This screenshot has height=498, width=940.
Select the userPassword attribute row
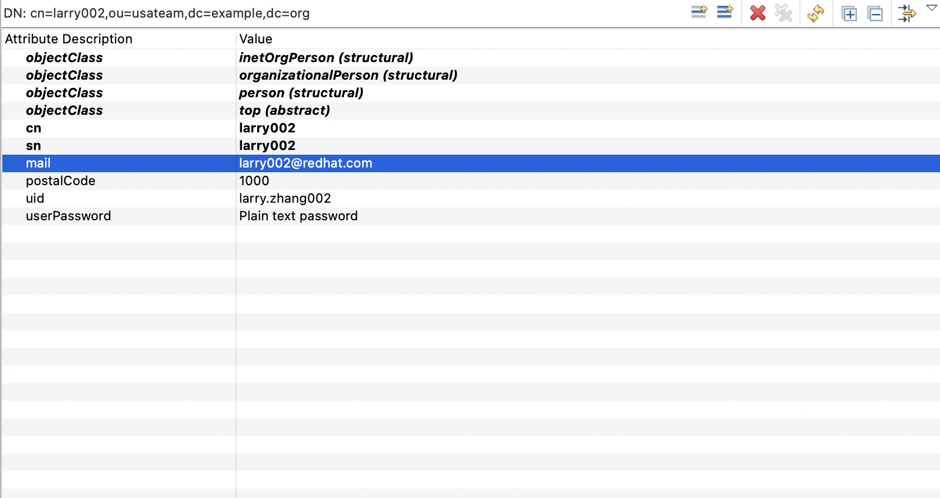(x=68, y=216)
